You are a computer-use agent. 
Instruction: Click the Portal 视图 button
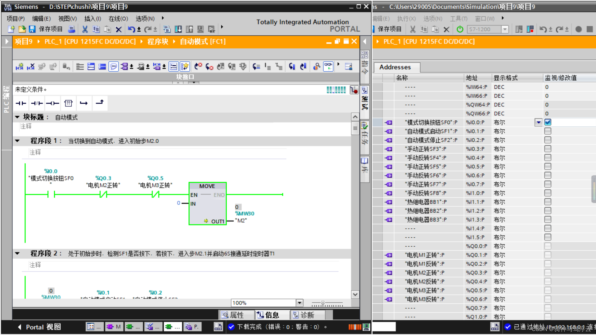(x=40, y=327)
